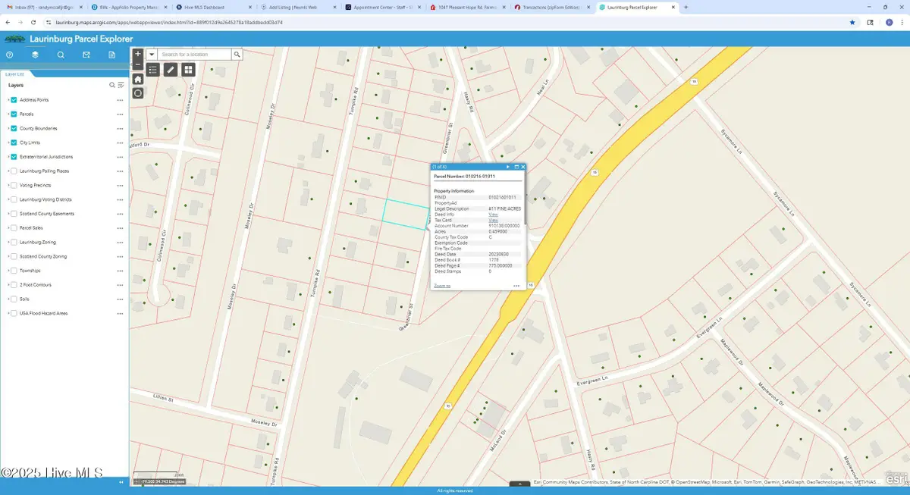Open search source dropdown arrow
This screenshot has width=910, height=495.
[152, 55]
